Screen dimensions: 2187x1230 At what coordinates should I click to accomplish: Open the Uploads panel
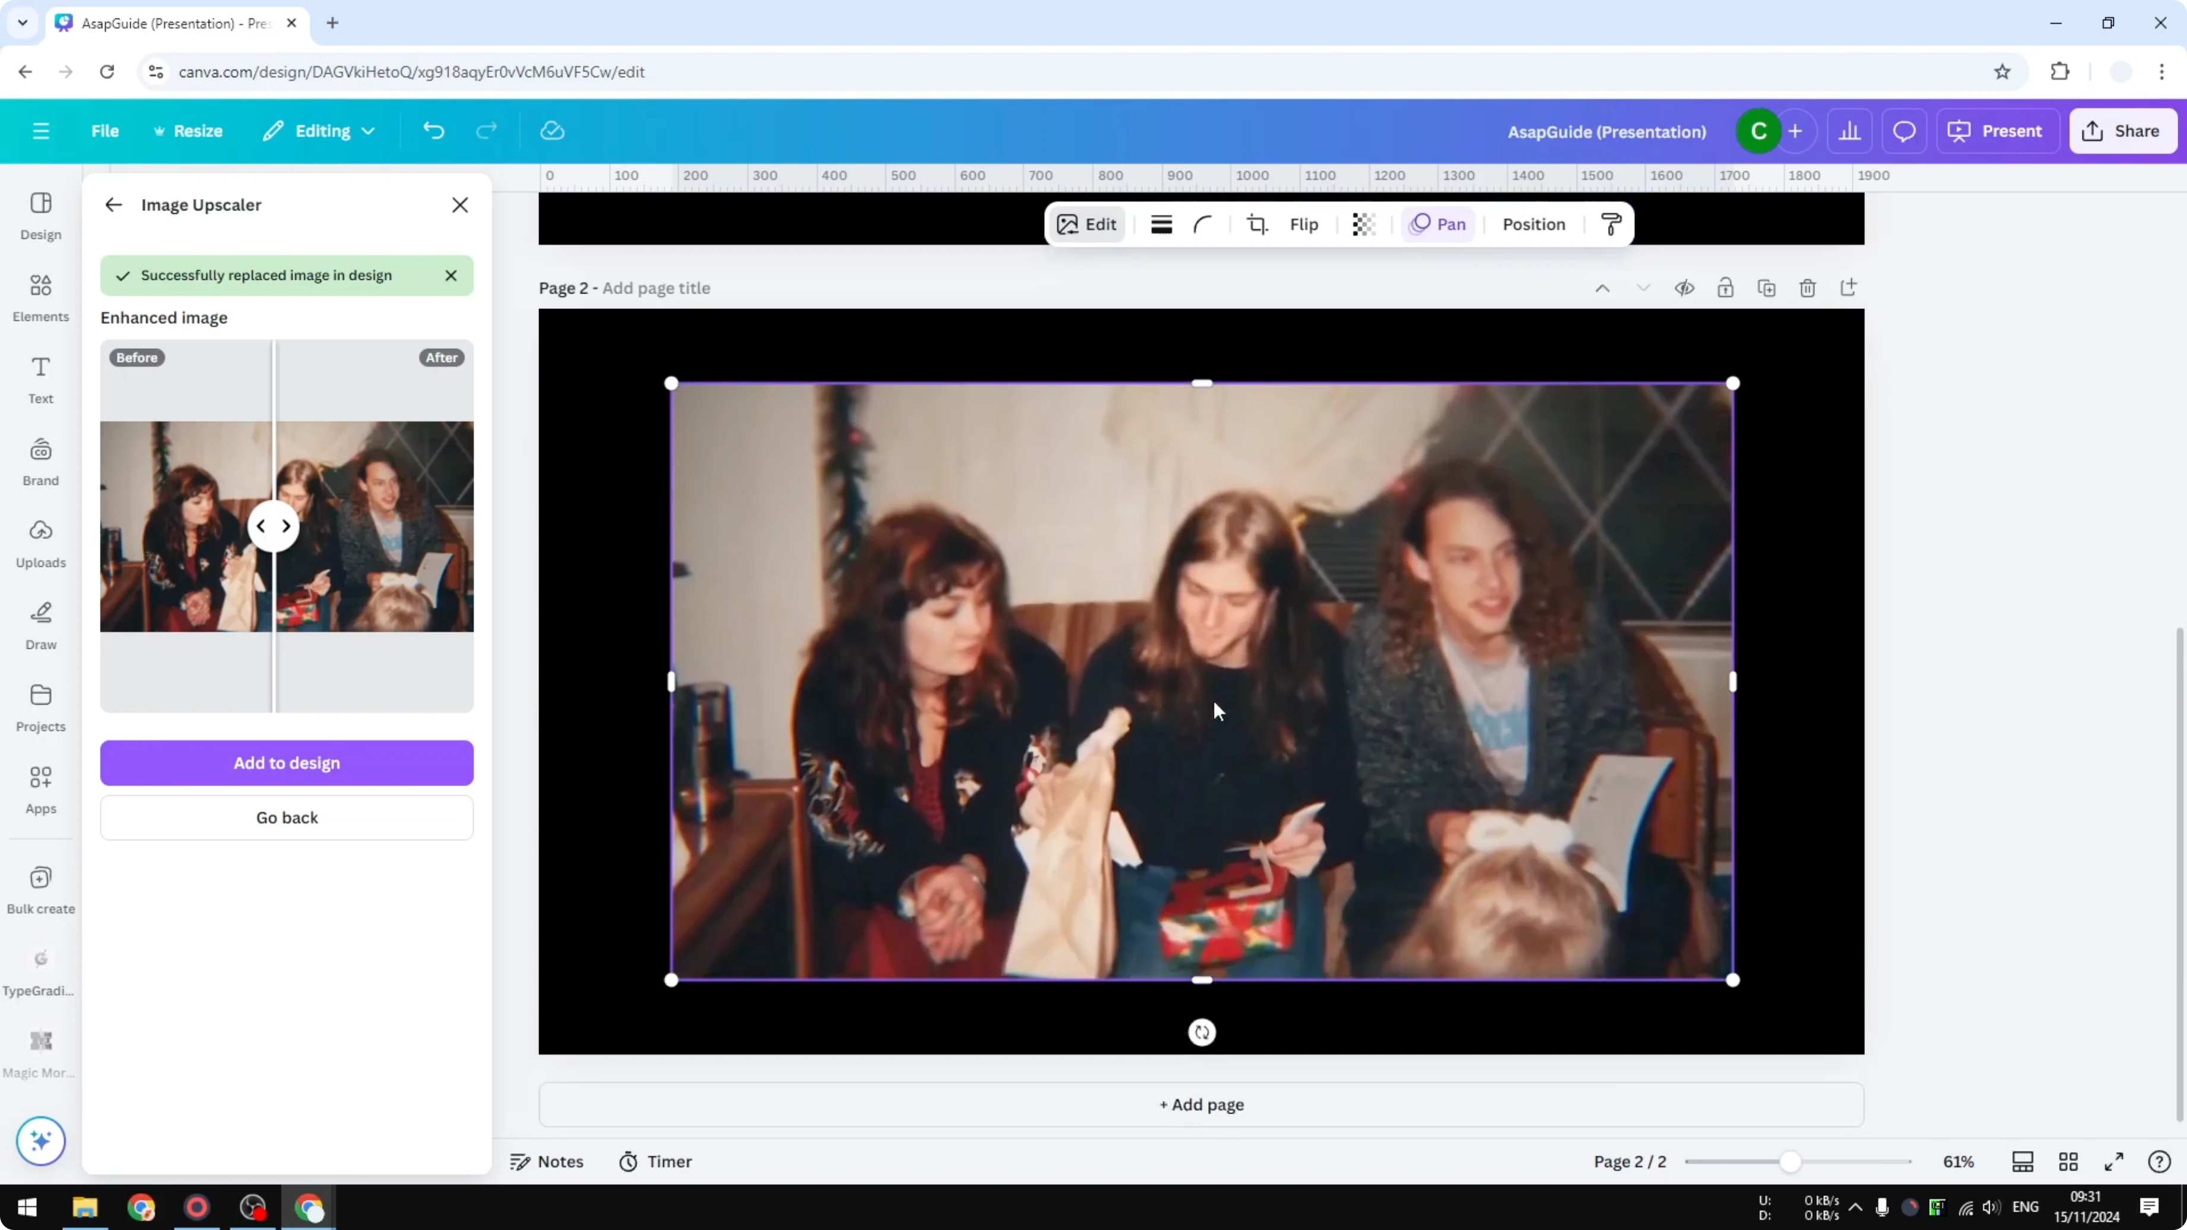pyautogui.click(x=40, y=543)
